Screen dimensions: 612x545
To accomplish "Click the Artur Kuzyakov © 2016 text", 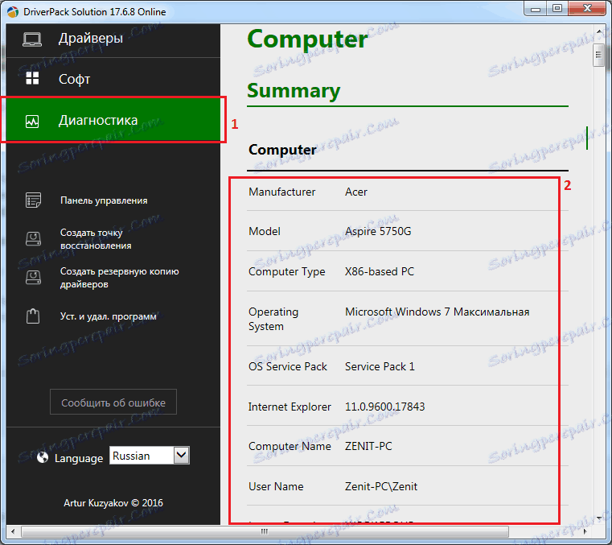I will pos(113,503).
